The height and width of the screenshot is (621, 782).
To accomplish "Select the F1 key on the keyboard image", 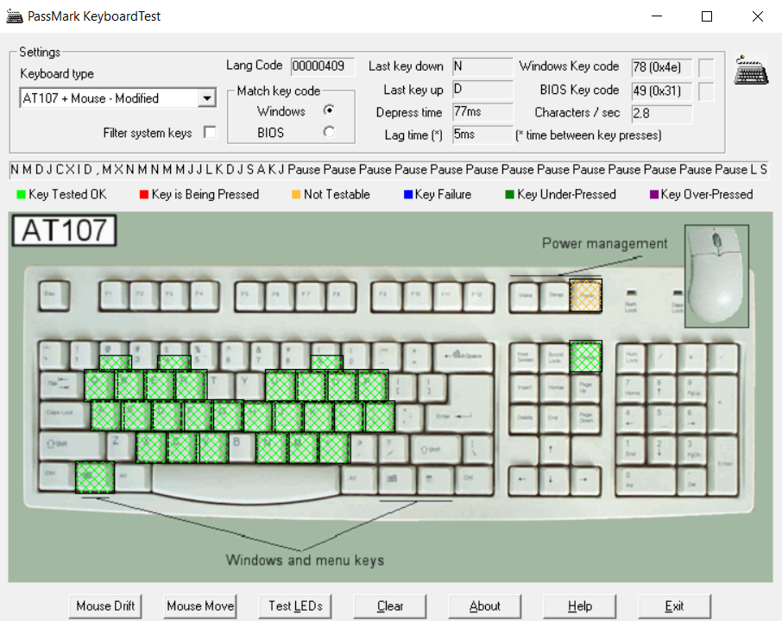I will [x=114, y=296].
